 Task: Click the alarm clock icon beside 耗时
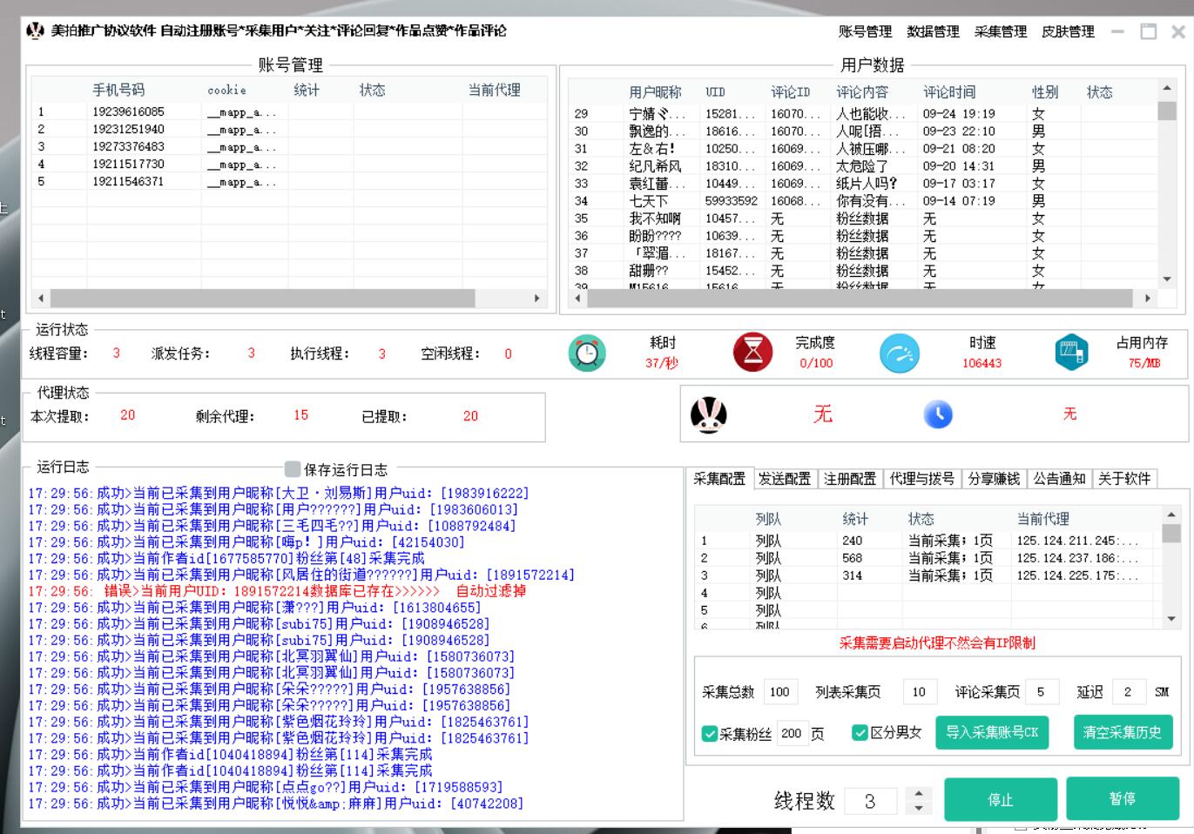pos(587,353)
